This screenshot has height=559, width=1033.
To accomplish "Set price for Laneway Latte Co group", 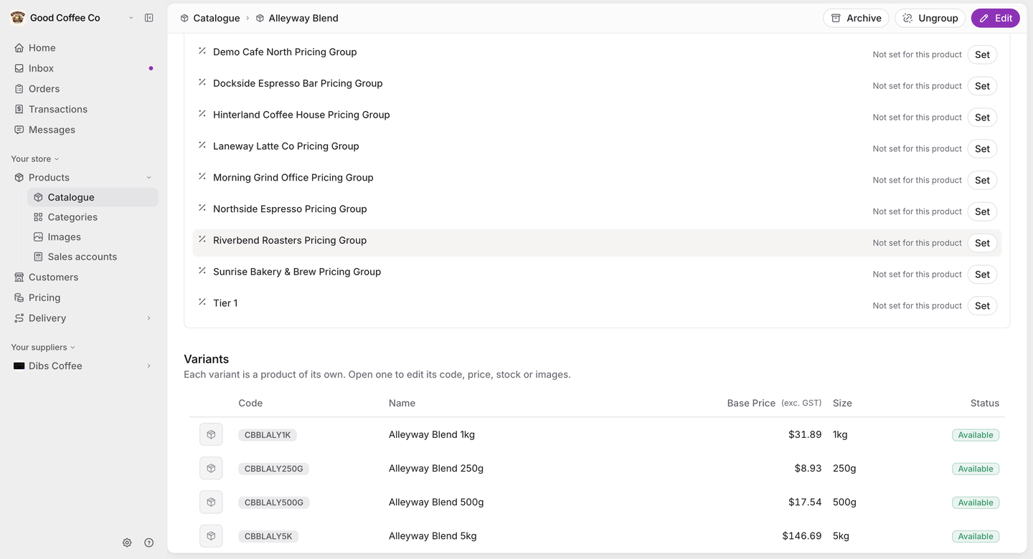I will 982,149.
